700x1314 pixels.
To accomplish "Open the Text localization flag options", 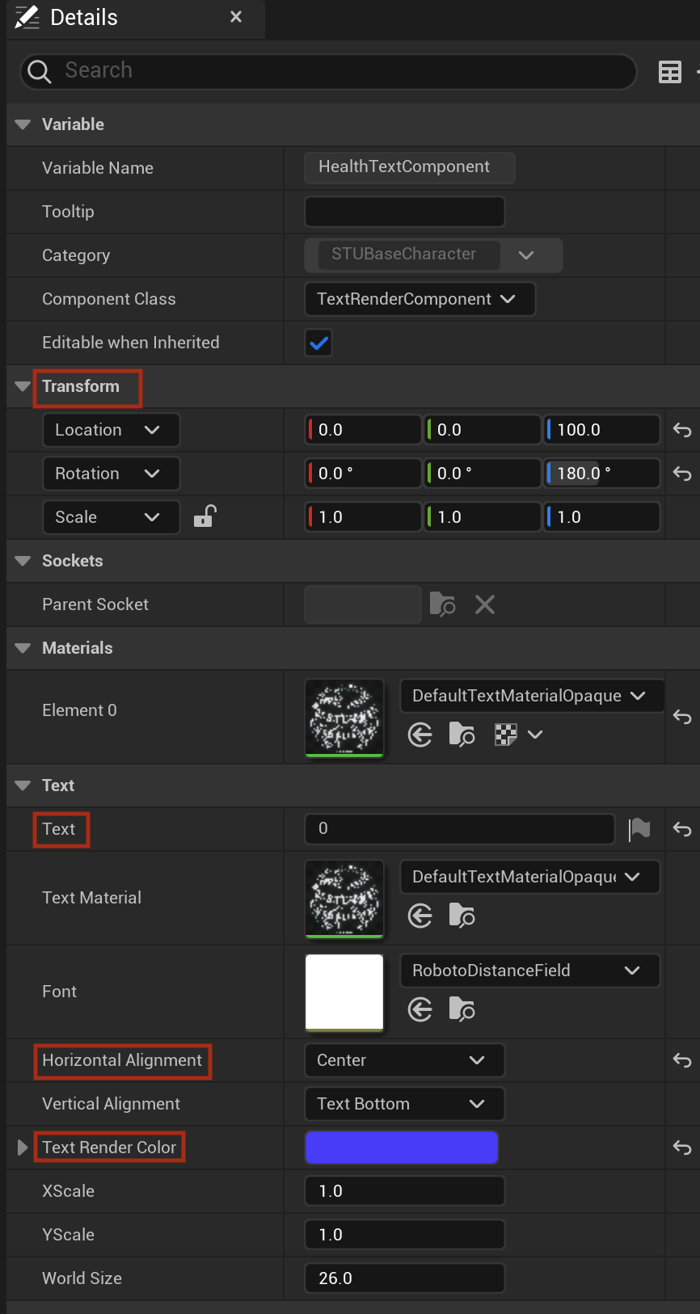I will (x=639, y=829).
